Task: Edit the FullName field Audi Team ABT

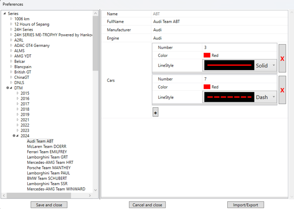Action: (219, 21)
